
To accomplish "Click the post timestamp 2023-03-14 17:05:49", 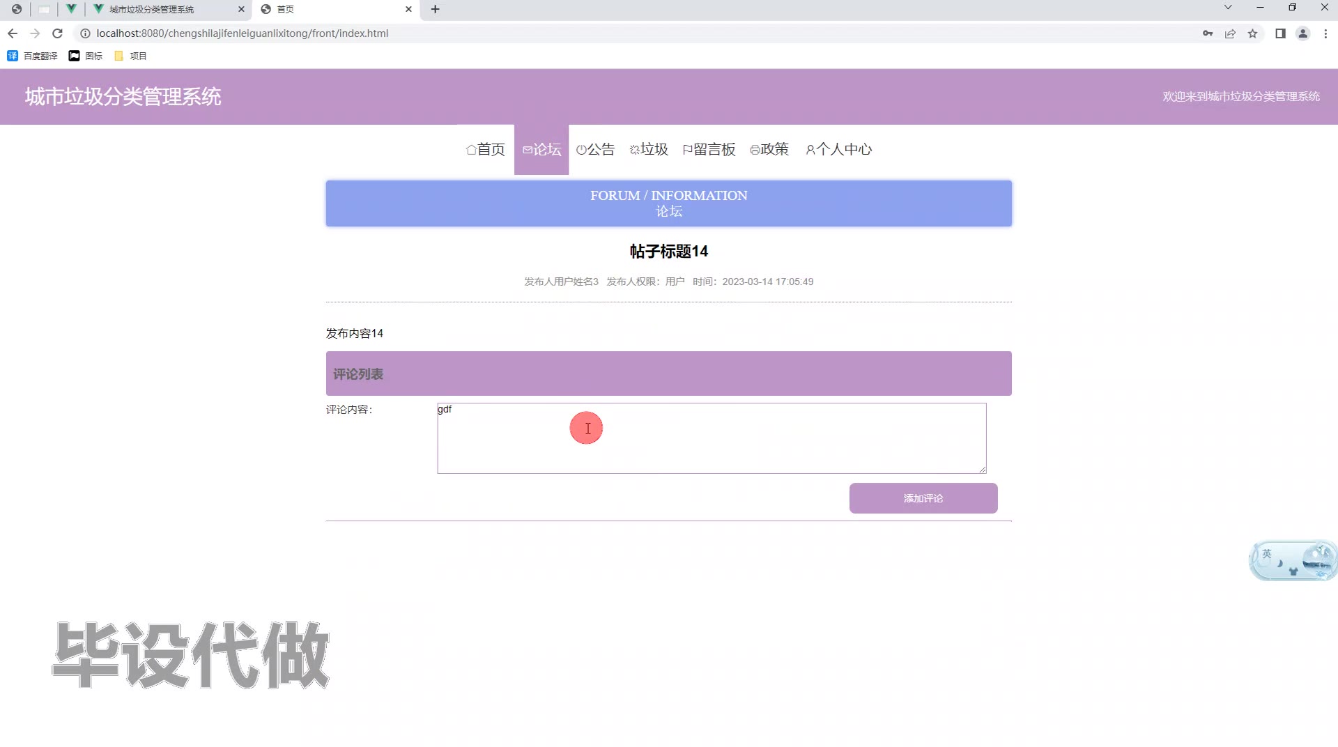I will 768,282.
